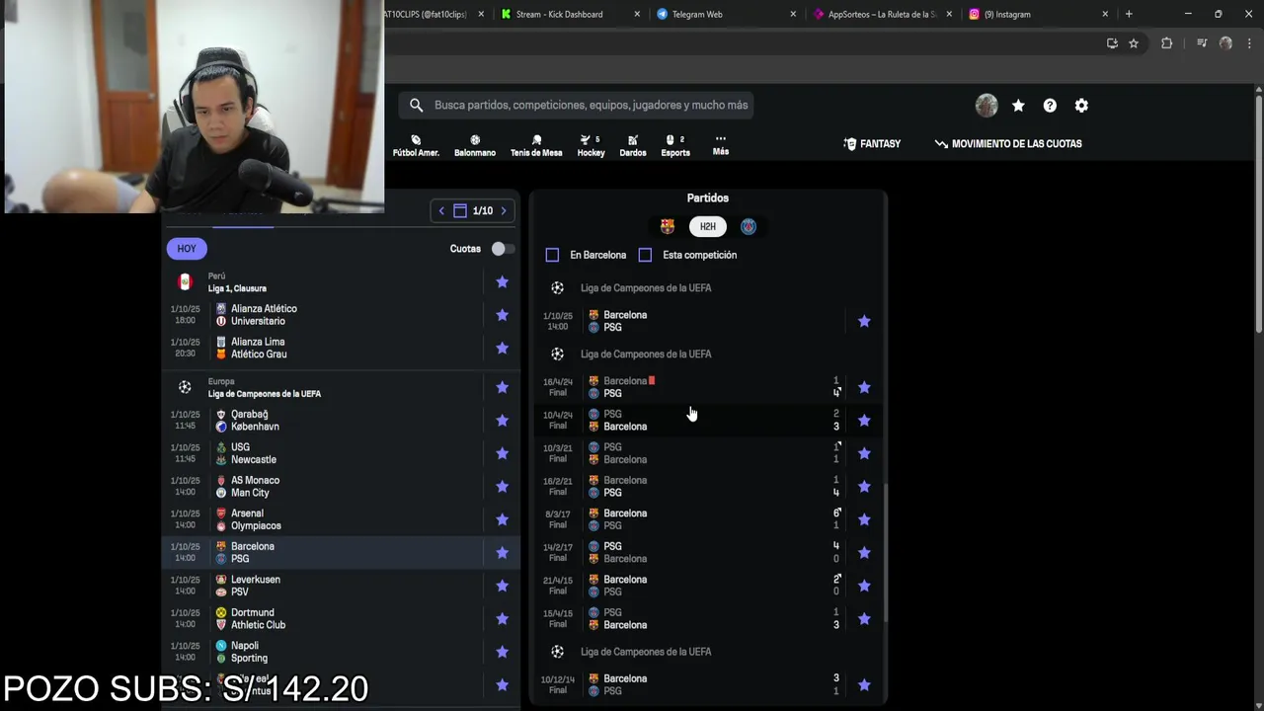Select the HOY filter button
This screenshot has height=711, width=1264.
point(187,249)
